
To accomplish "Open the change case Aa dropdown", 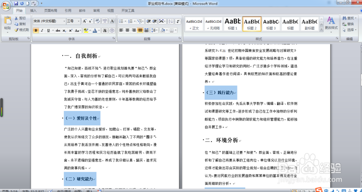I will [78, 30].
